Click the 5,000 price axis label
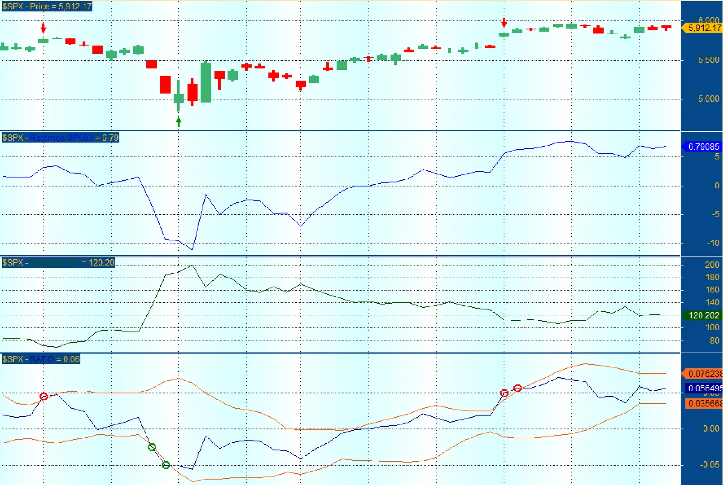 coord(709,99)
